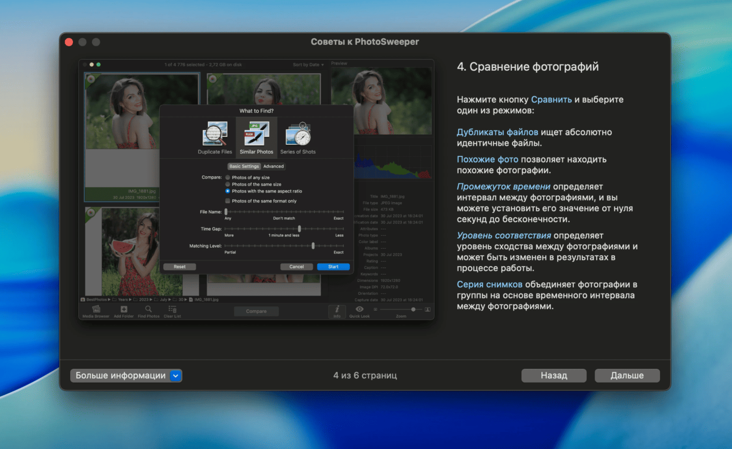Select the Similar Photos mode icon
The width and height of the screenshot is (732, 449).
[x=257, y=138]
